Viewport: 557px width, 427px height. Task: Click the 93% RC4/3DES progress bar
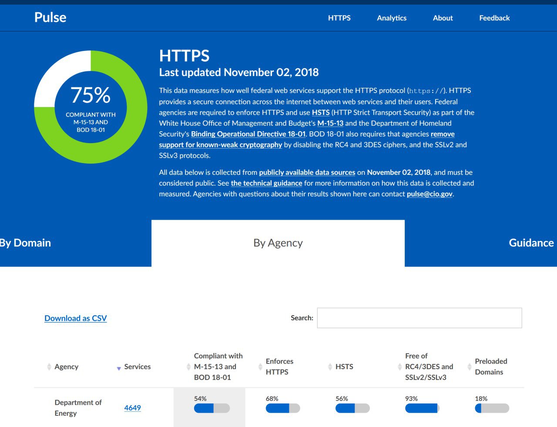tap(422, 408)
